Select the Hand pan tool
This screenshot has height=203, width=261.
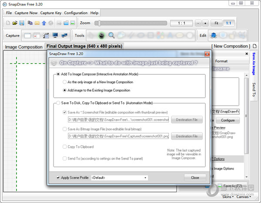coord(101,35)
